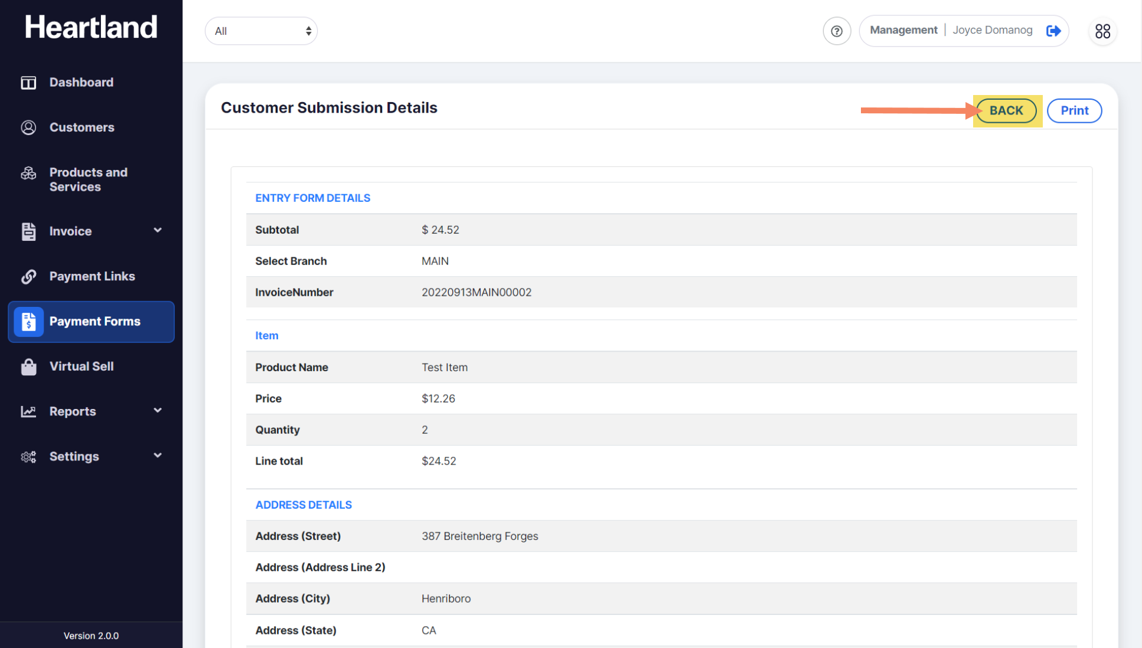Open help via the question mark icon
1142x648 pixels.
click(x=837, y=31)
